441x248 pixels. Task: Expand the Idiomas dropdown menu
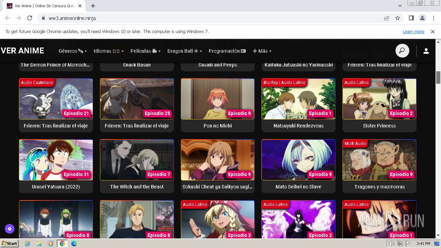[109, 51]
